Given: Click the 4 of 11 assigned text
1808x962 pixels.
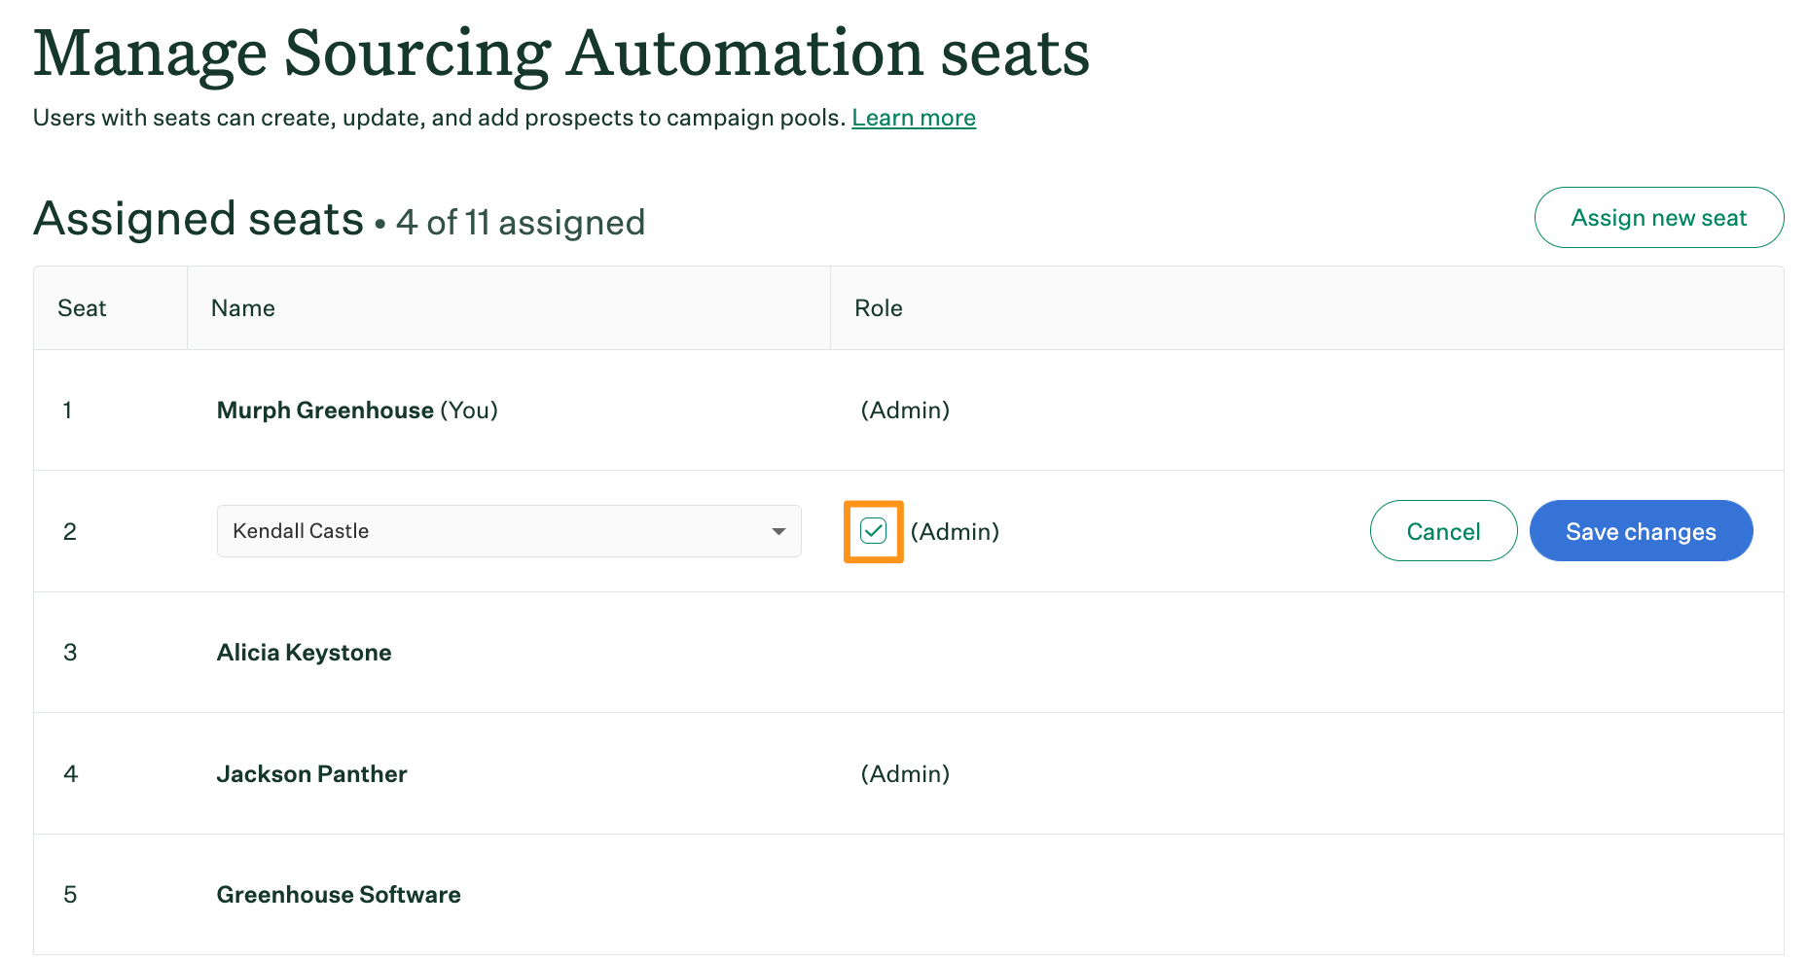Looking at the screenshot, I should coord(521,222).
